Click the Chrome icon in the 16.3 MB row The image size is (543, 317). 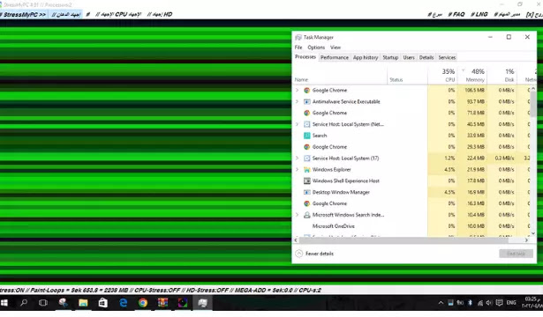tap(307, 203)
